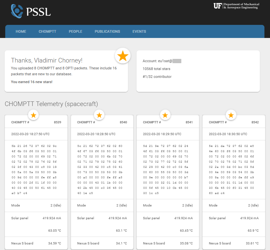Open the PEOPLE menu item

click(75, 31)
